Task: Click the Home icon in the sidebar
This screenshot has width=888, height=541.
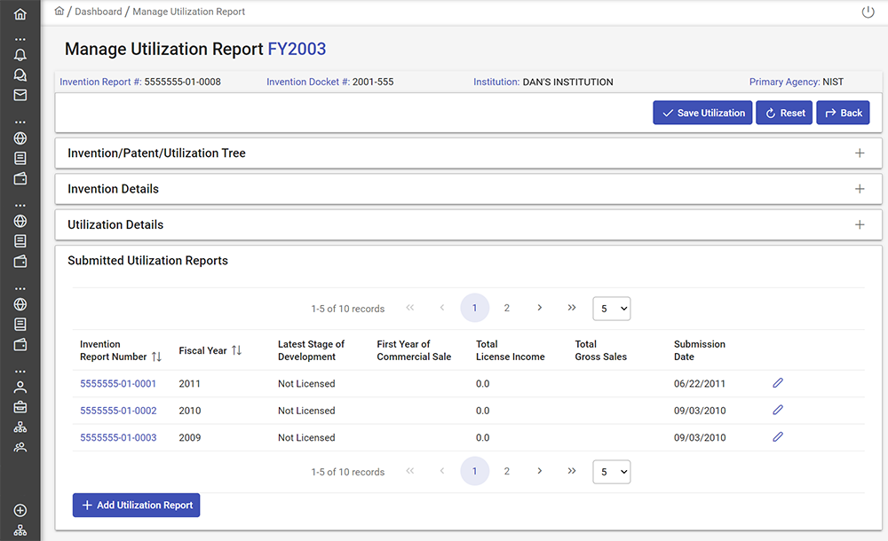Action: [20, 14]
